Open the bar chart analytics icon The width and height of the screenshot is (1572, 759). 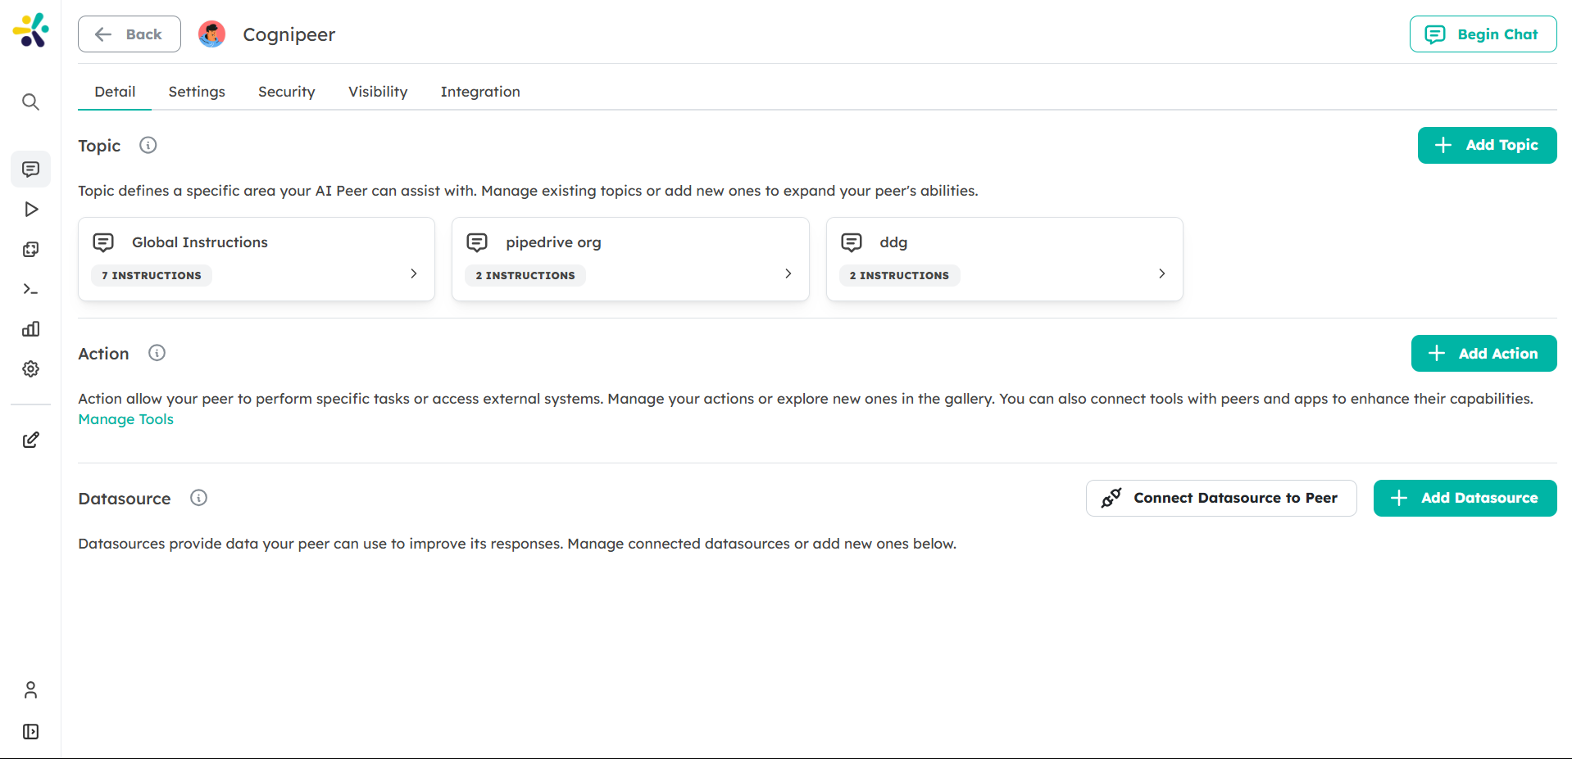(30, 329)
